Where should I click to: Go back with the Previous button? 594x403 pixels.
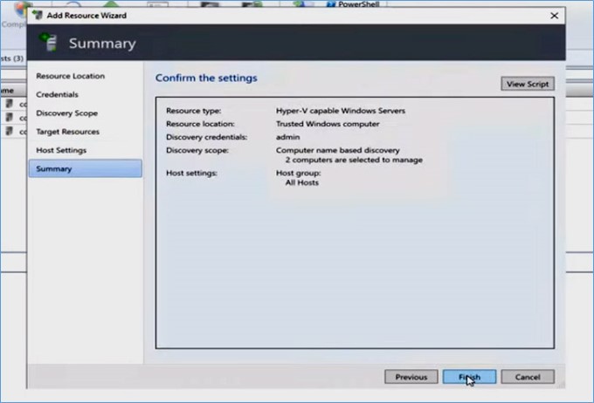(x=411, y=377)
